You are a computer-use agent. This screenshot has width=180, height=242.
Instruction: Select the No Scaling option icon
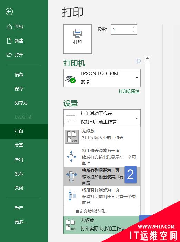coord(72,137)
